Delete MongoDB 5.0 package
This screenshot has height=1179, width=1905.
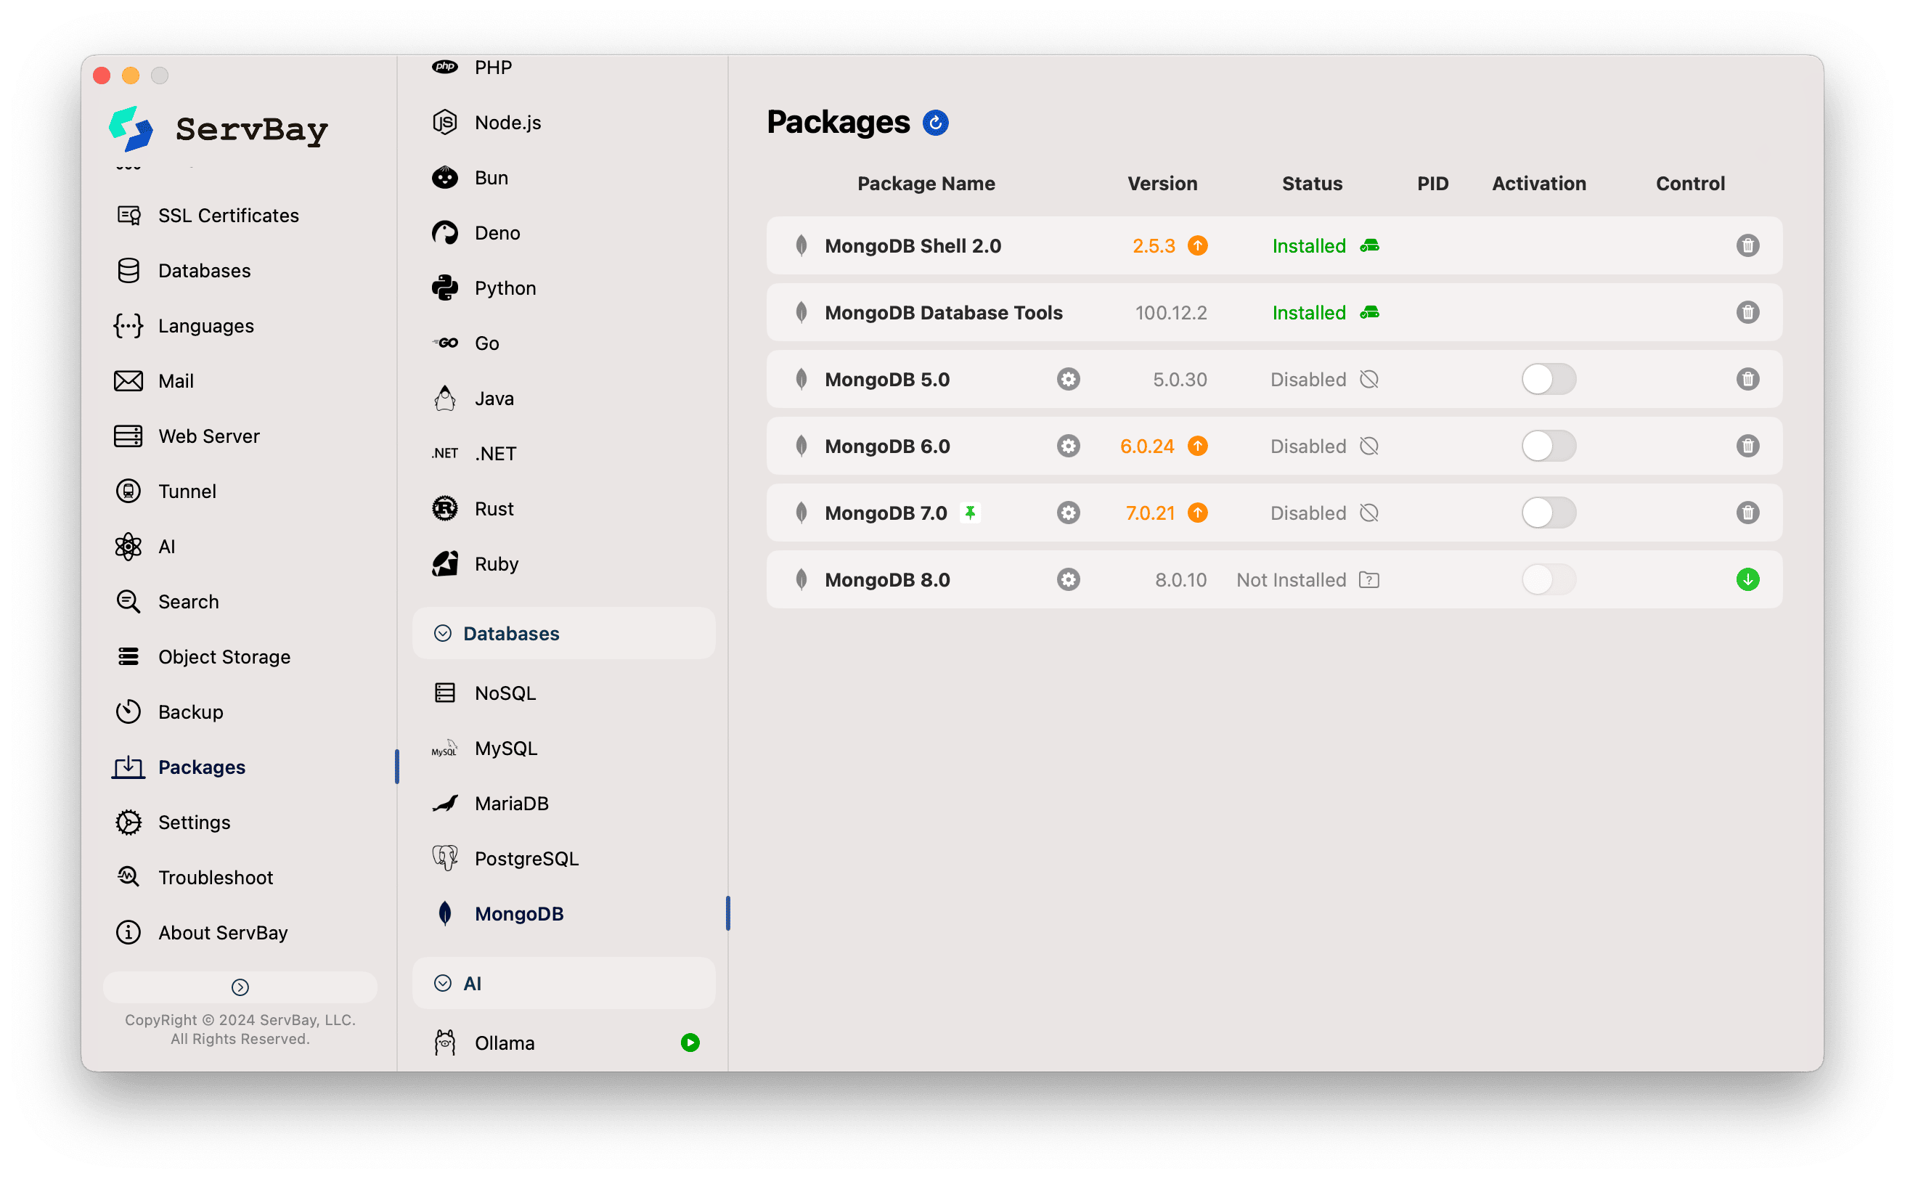point(1747,380)
